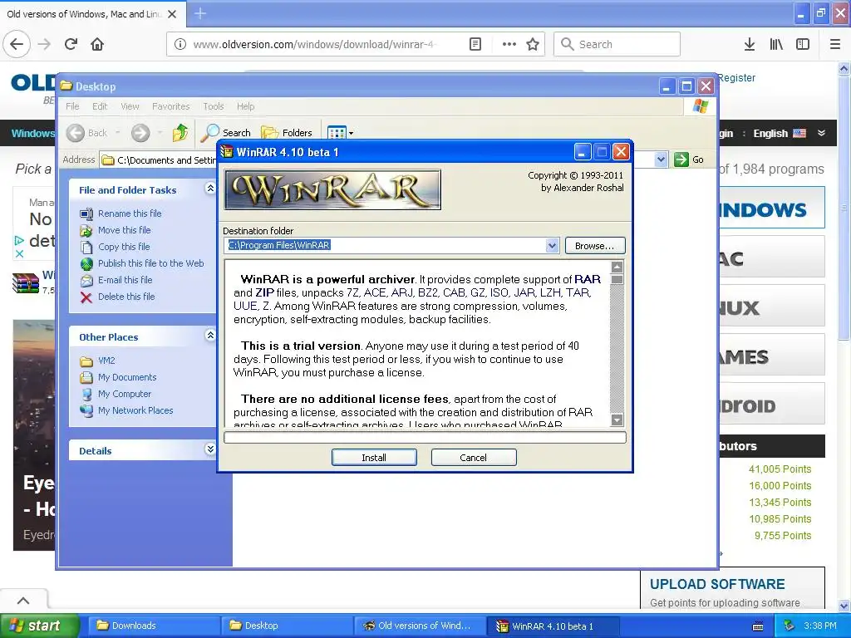Open the Firefox hamburger menu

pos(835,44)
